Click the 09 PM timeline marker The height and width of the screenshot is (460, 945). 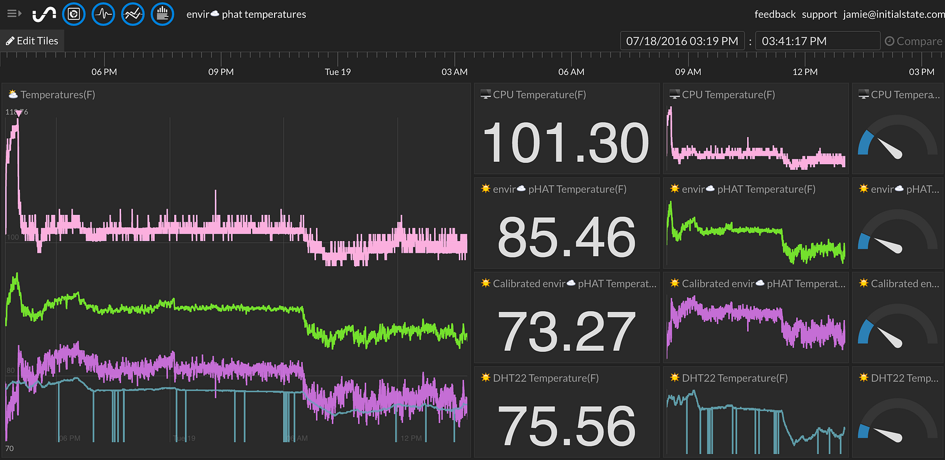[221, 71]
